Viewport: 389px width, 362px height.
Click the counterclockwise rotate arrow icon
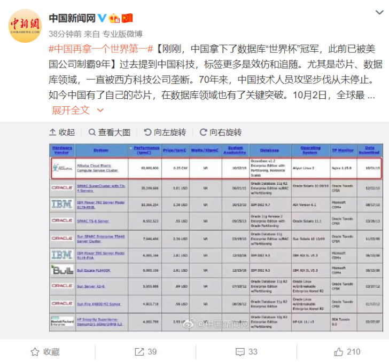coord(147,132)
